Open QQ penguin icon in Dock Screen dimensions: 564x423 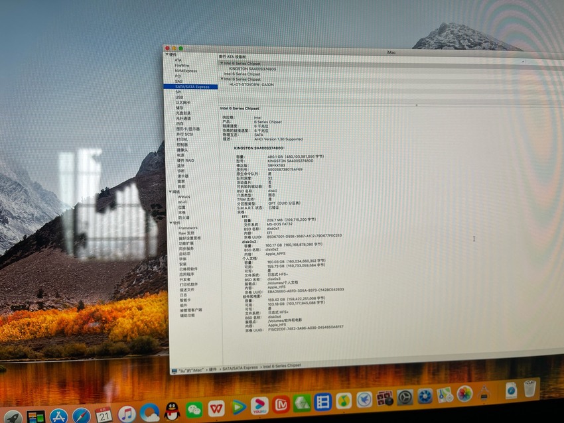point(173,411)
